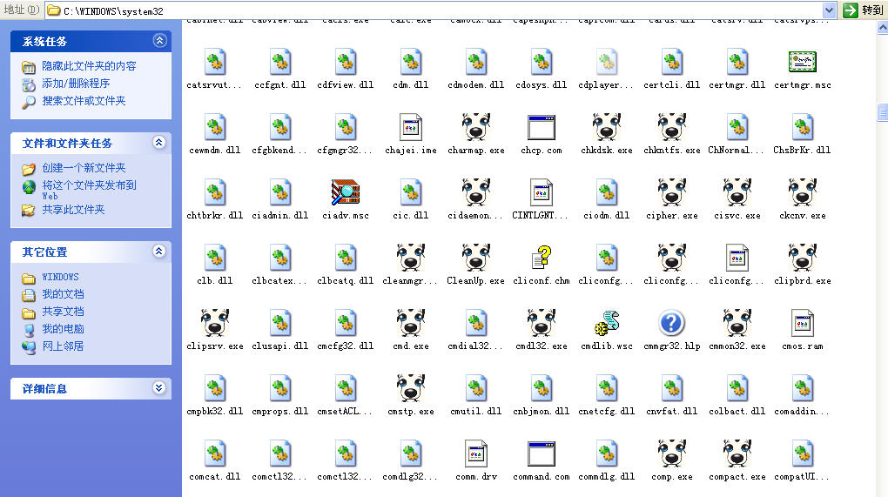
Task: Select file name cnvfat.dll
Action: 672,412
